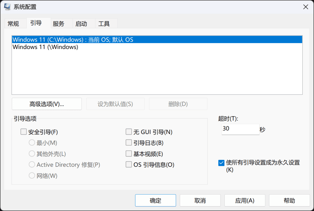Click the 高级选项 button
The image size is (314, 211).
click(x=46, y=104)
